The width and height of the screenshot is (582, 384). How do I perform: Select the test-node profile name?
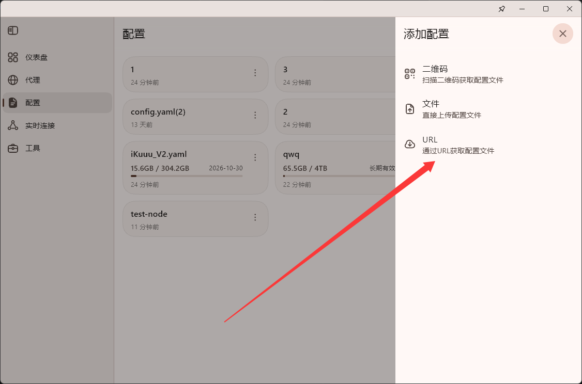click(149, 214)
